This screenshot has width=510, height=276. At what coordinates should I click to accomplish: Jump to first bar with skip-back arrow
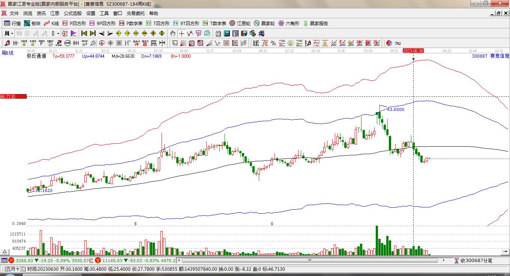click(84, 33)
